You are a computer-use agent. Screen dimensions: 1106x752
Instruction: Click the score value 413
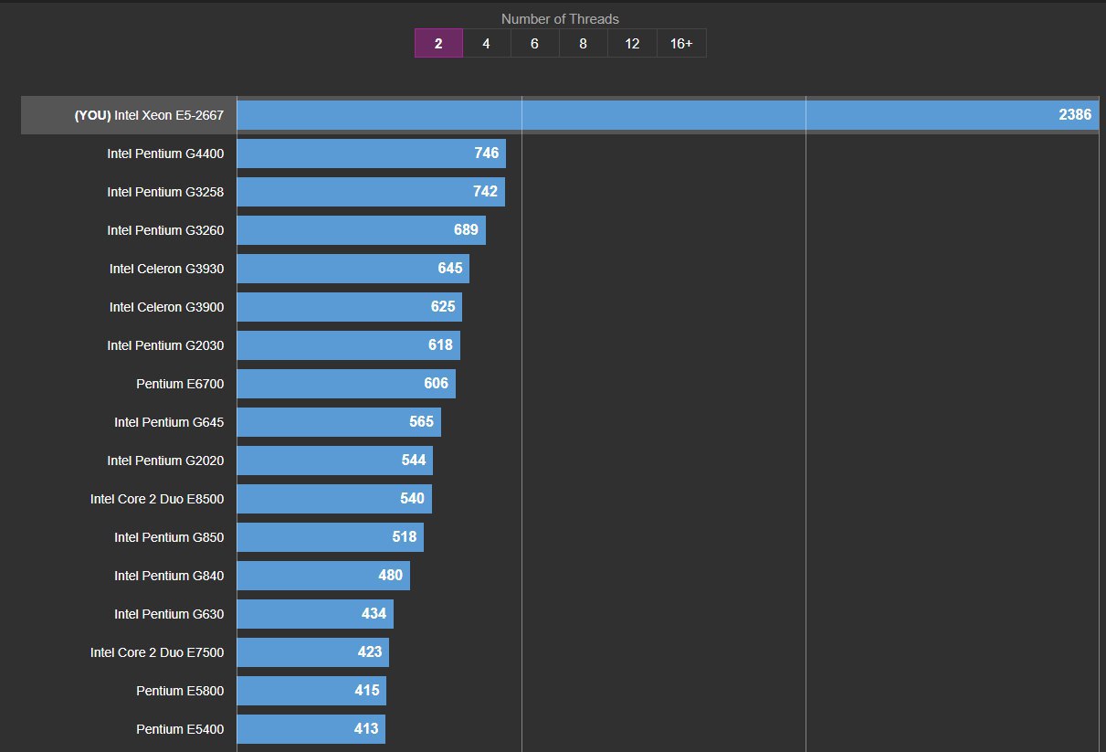click(366, 729)
